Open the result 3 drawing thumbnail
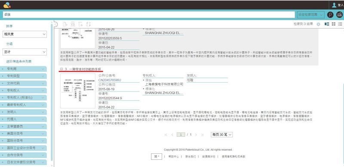 [78, 91]
